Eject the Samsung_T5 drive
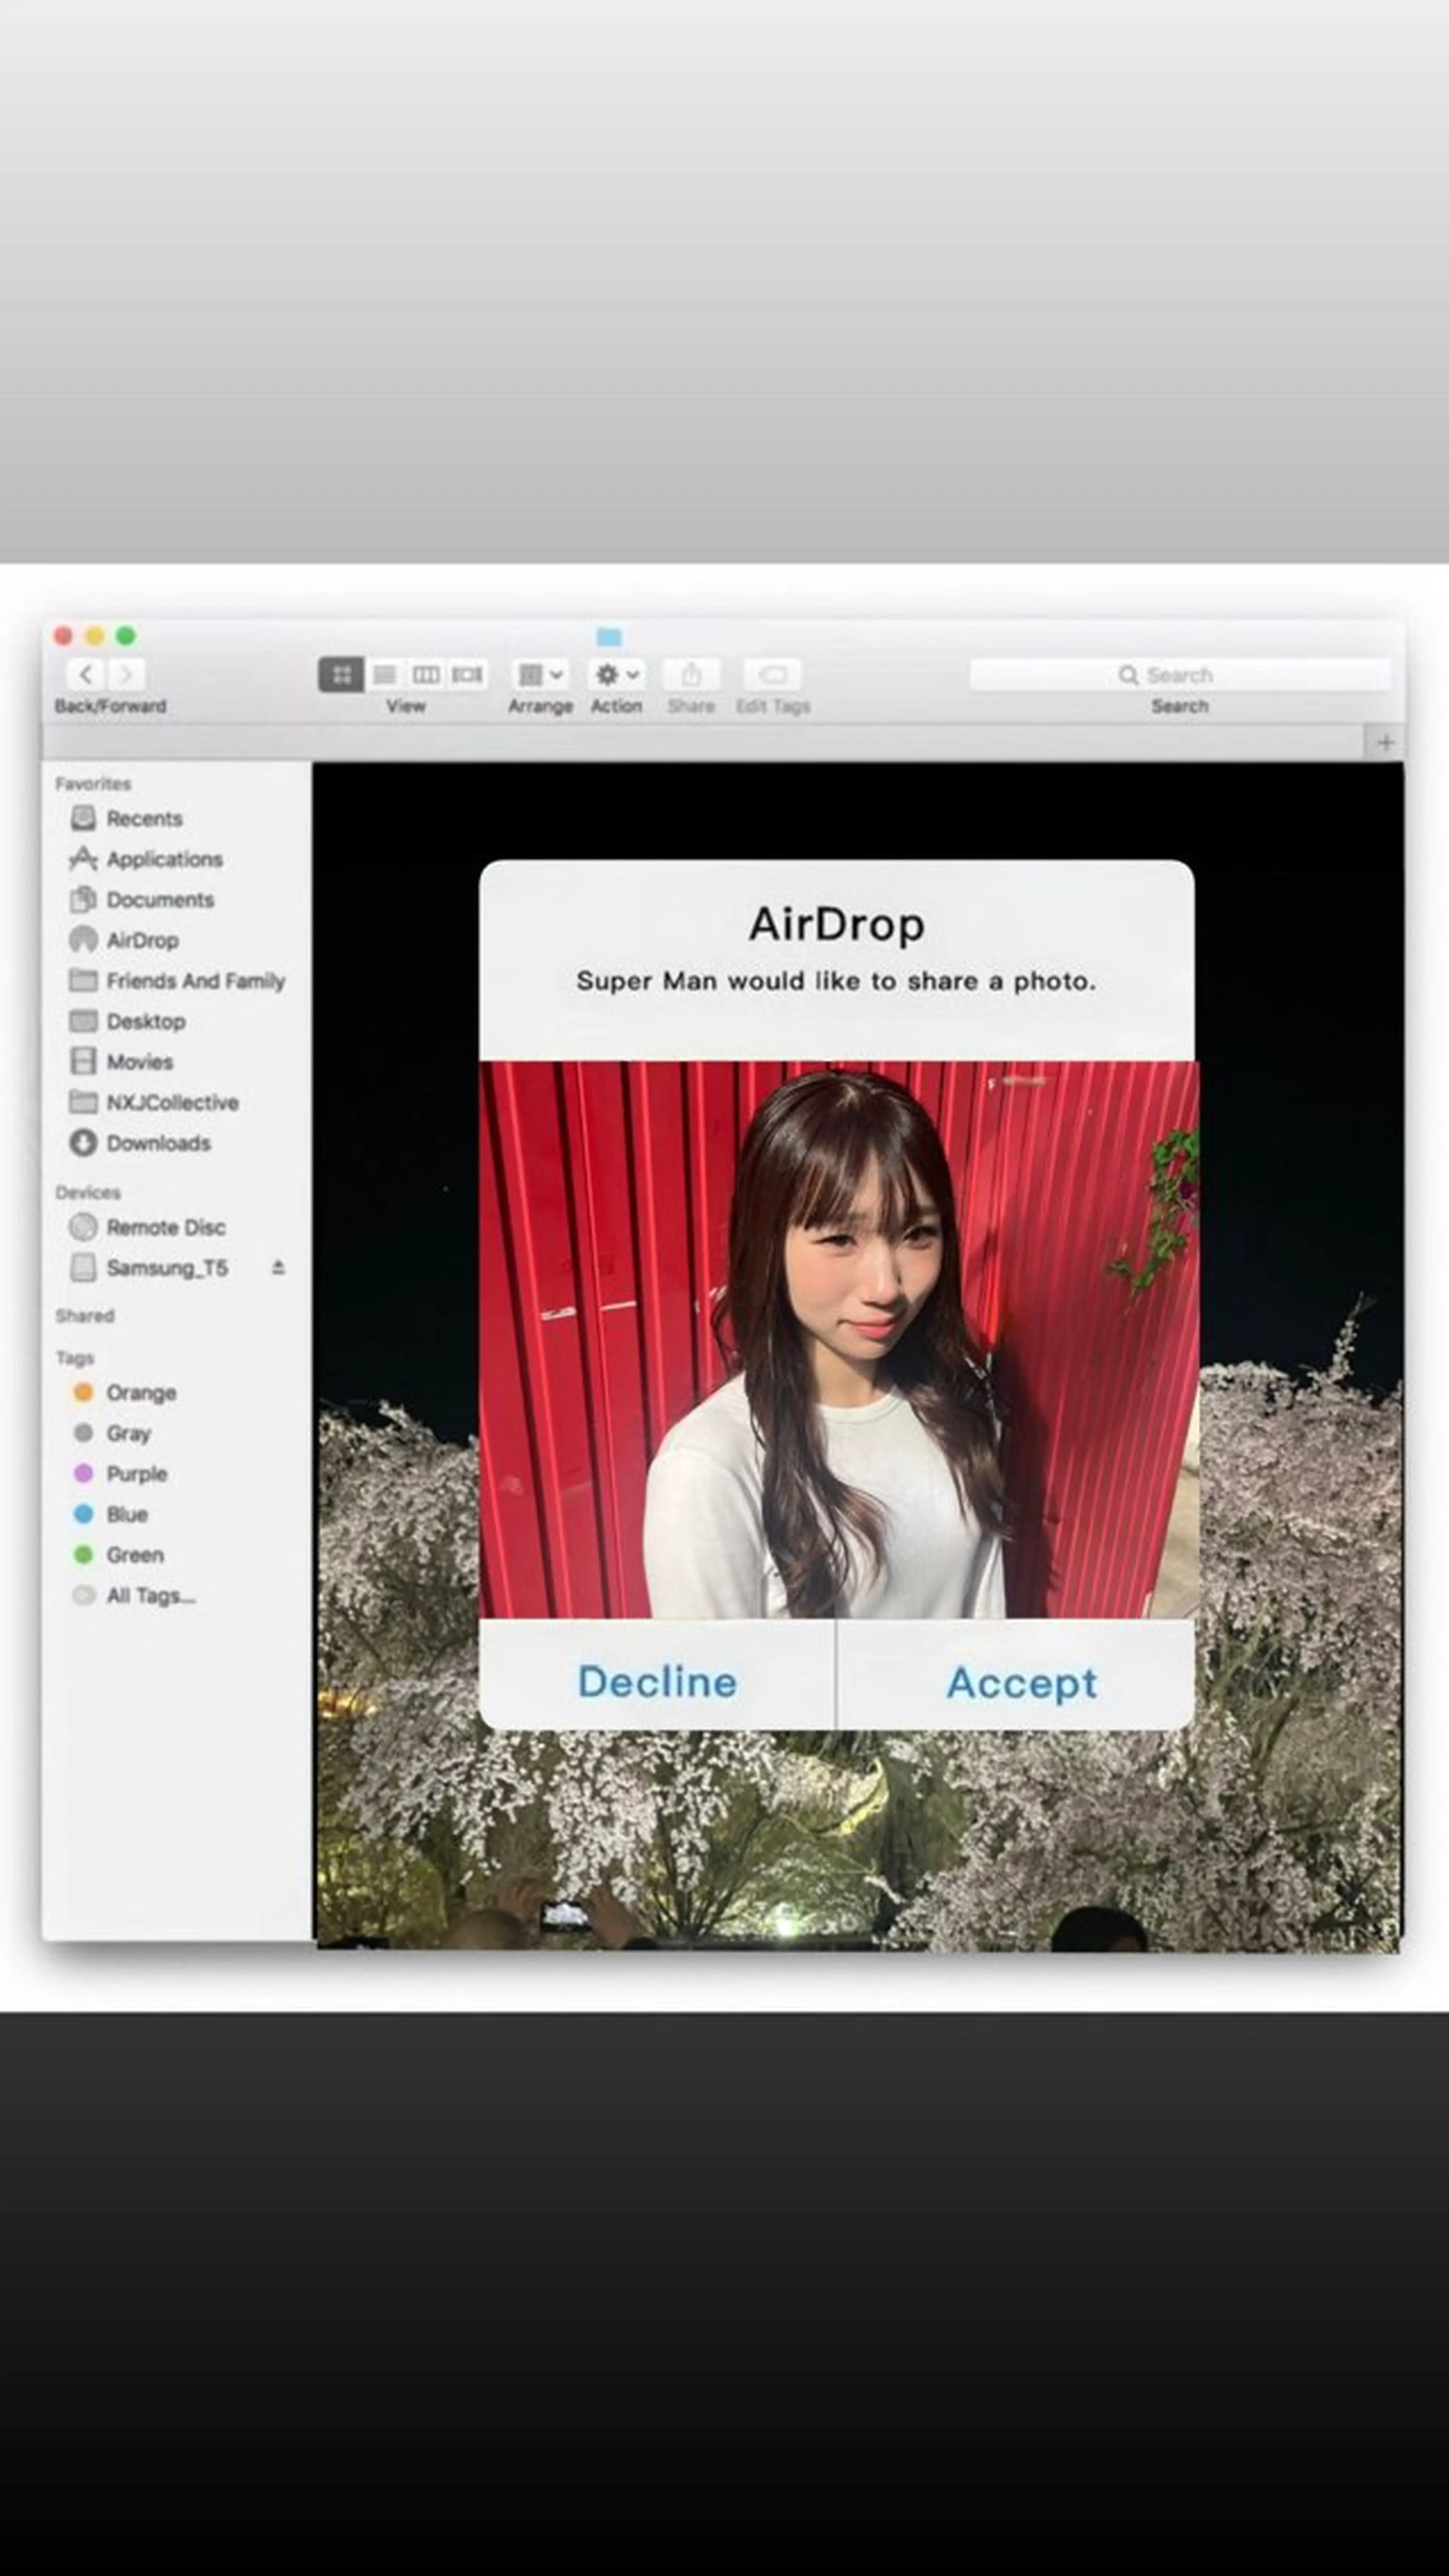Viewport: 1449px width, 2576px height. pos(278,1267)
